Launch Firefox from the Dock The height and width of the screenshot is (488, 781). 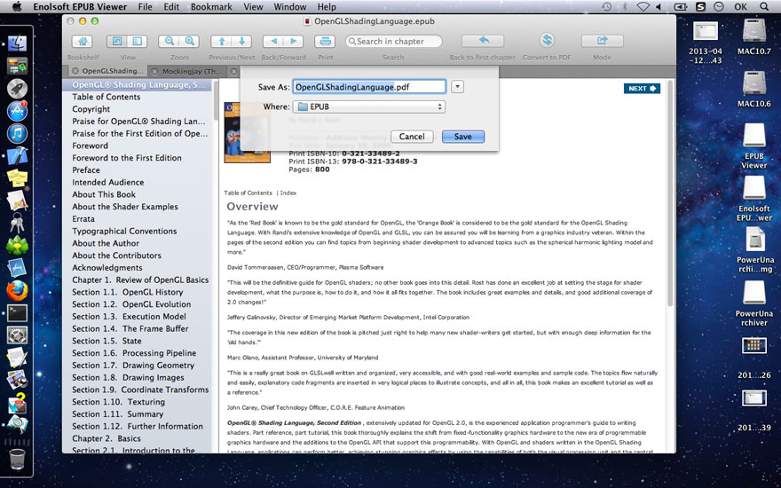click(17, 291)
